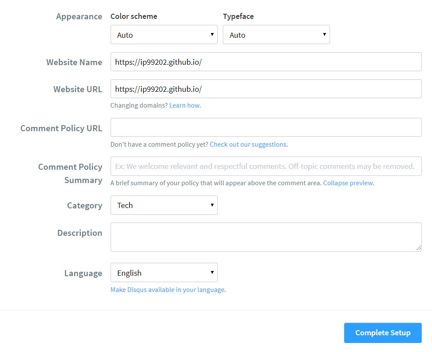Open the Color scheme dropdown arrow
This screenshot has width=432, height=352.
(x=212, y=34)
